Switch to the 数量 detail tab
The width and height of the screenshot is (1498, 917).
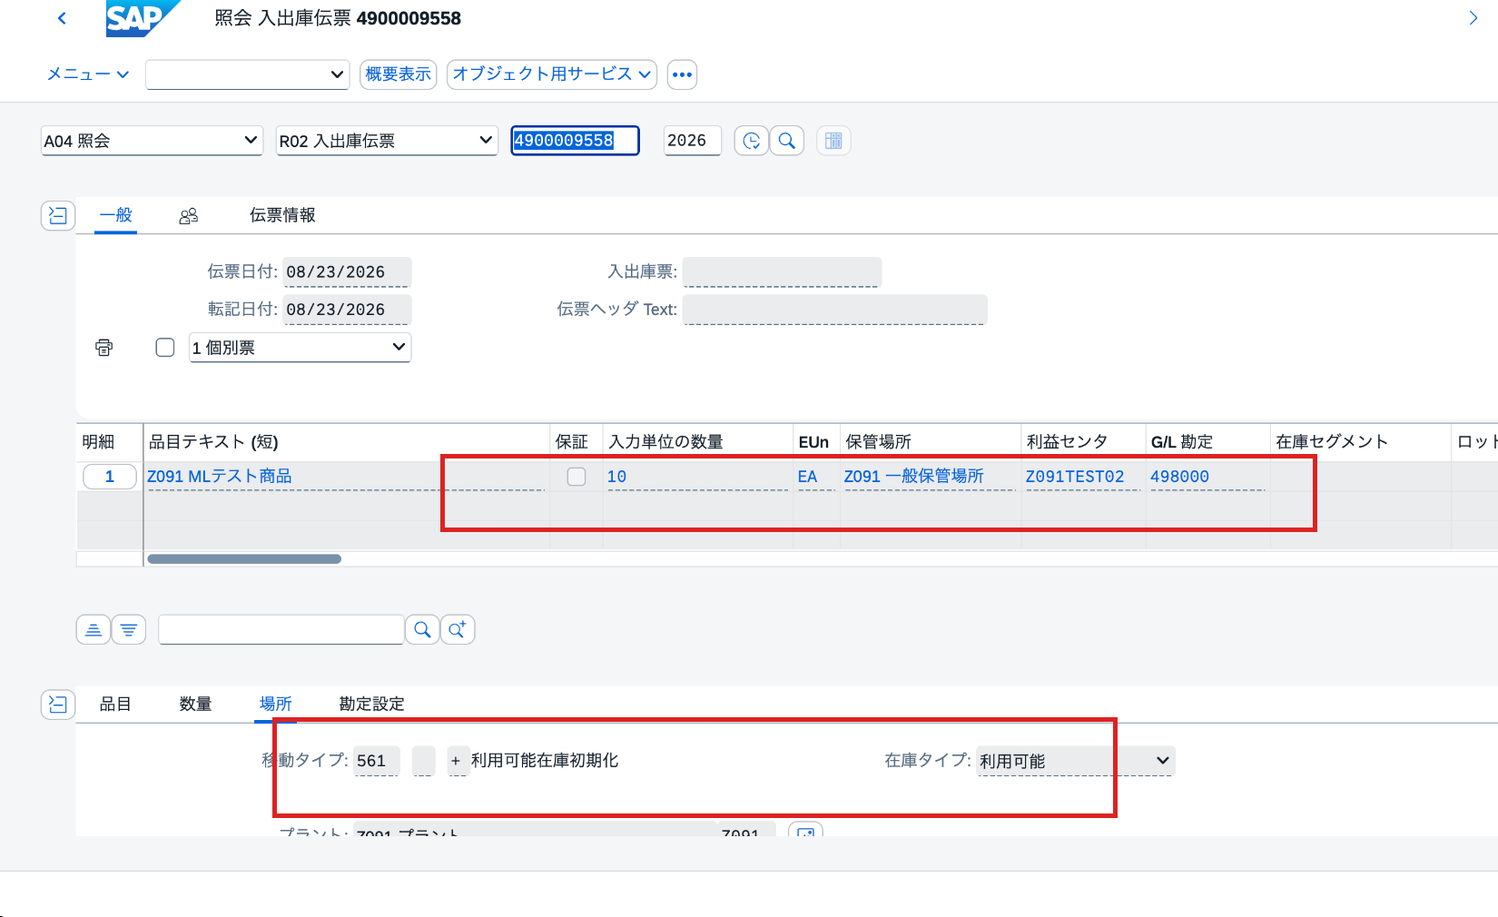pyautogui.click(x=195, y=704)
